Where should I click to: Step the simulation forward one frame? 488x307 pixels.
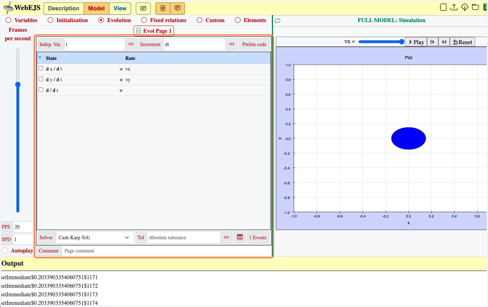click(x=433, y=42)
